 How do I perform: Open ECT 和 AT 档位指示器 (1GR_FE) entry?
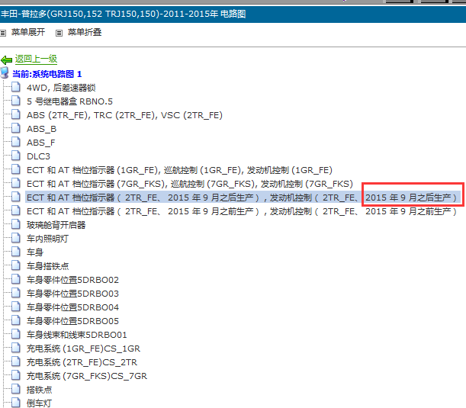tap(179, 170)
